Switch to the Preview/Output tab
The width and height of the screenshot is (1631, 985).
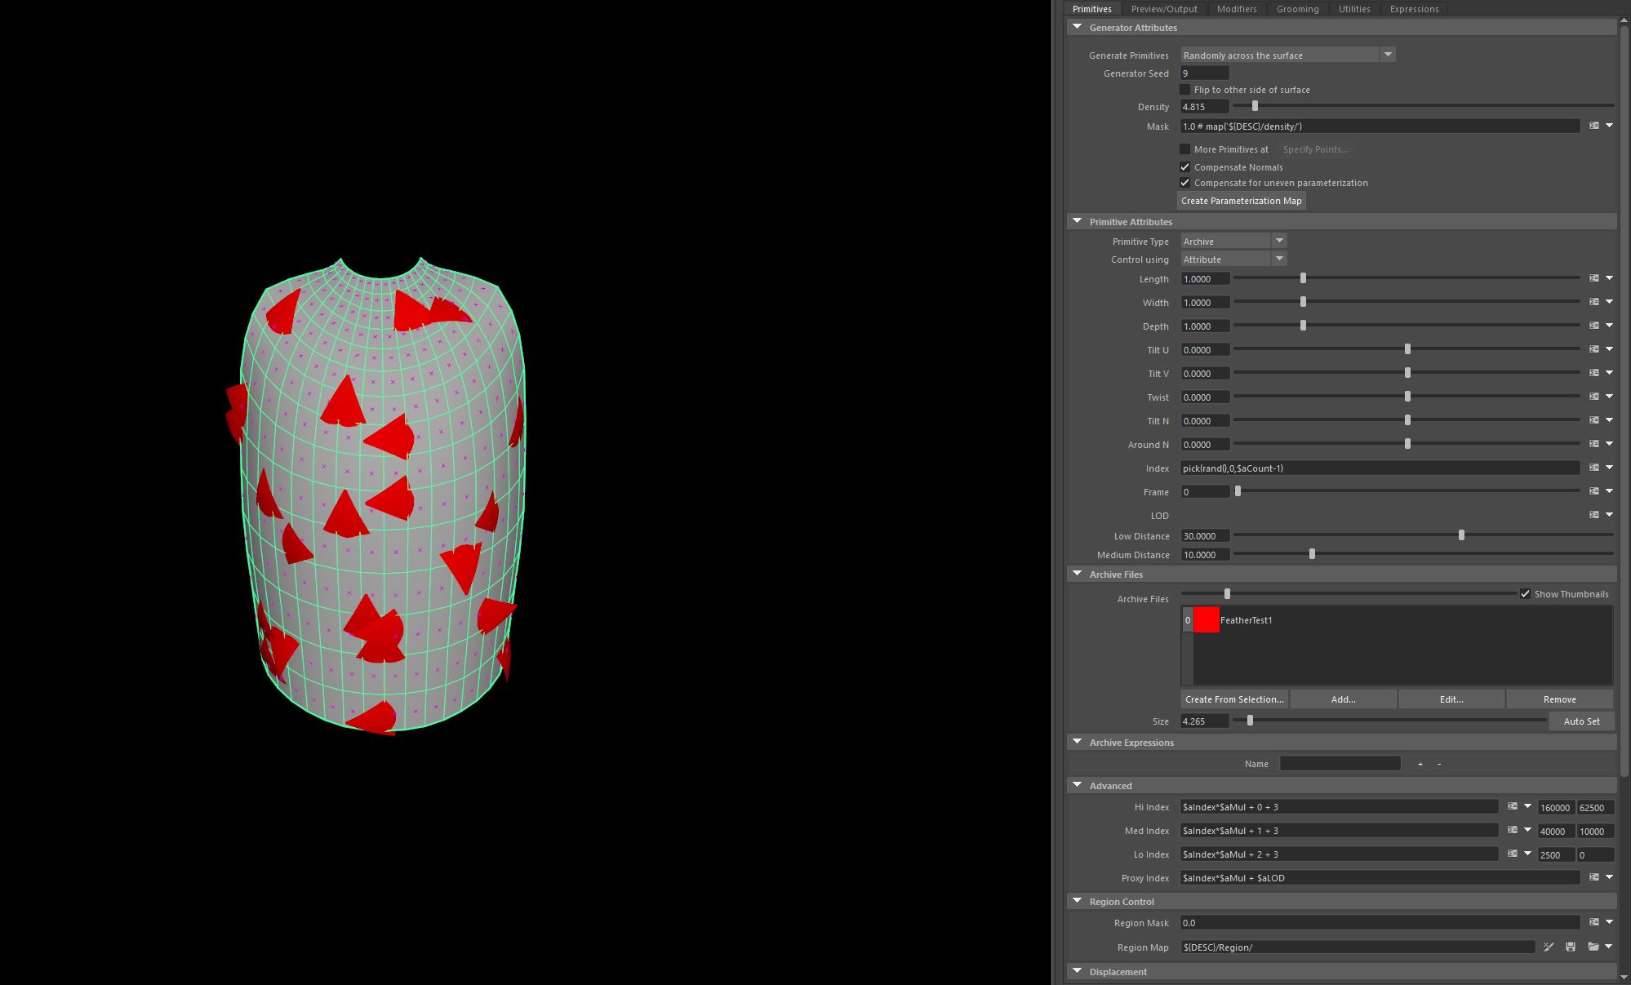click(x=1164, y=8)
